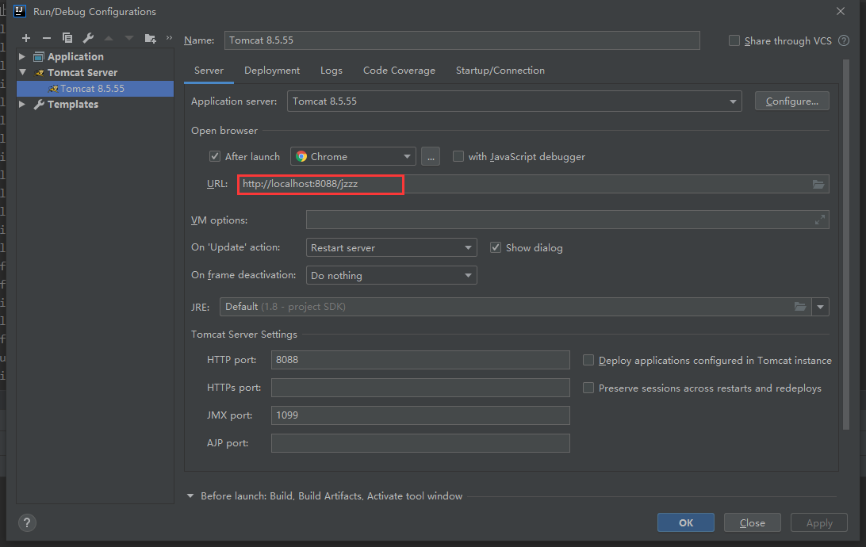
Task: Collapse the Tomcat Server tree node
Action: 23,72
